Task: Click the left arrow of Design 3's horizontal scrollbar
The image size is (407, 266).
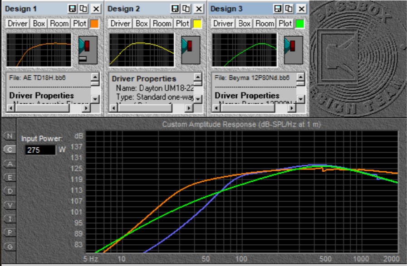Action: pyautogui.click(x=216, y=108)
